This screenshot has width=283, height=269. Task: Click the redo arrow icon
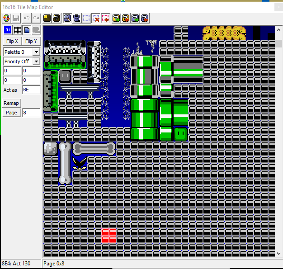(x=36, y=18)
